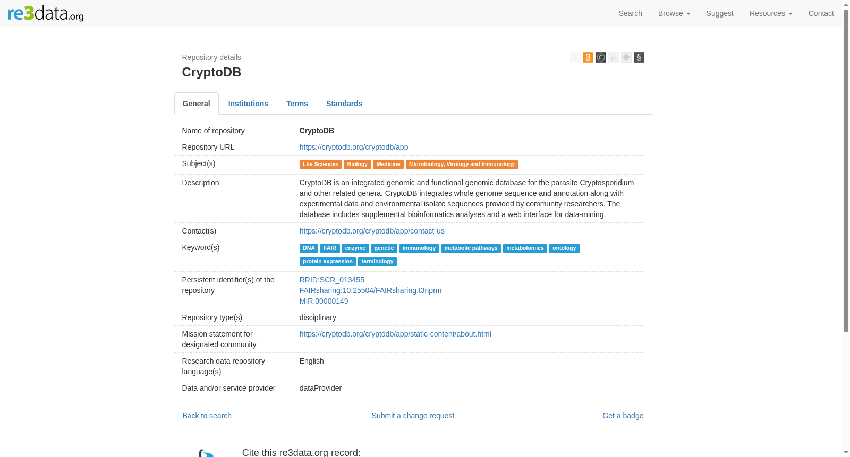Viewport: 850px width, 457px height.
Task: Click the scrollbar up arrow
Action: [846, 4]
